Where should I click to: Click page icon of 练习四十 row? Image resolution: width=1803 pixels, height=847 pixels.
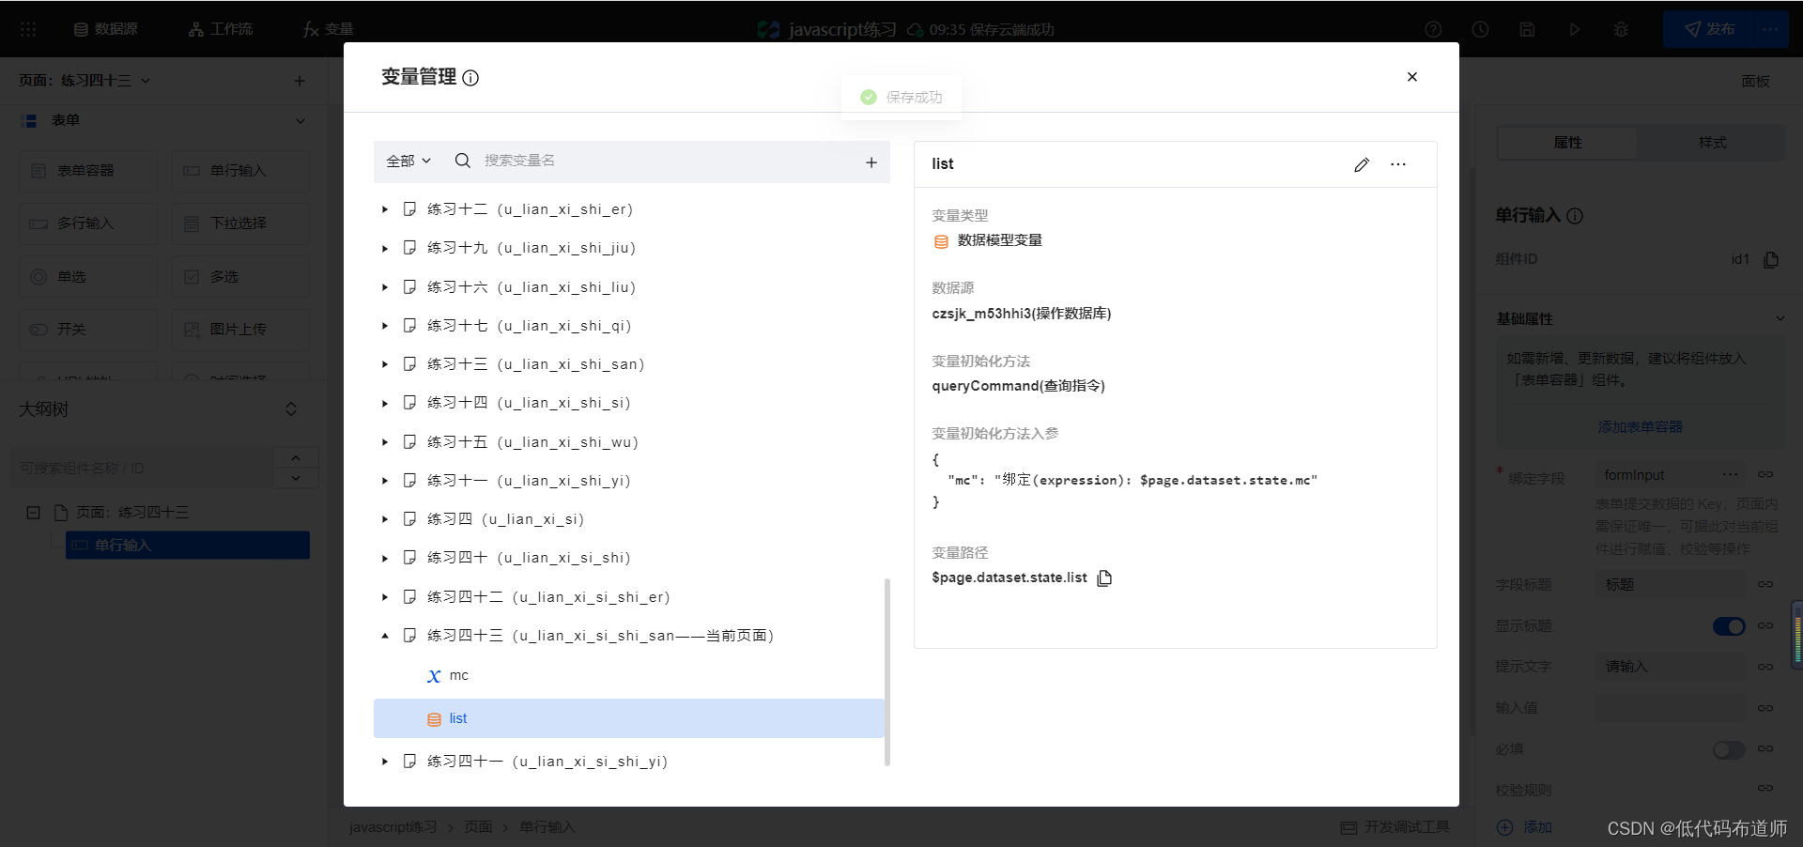[x=409, y=558]
